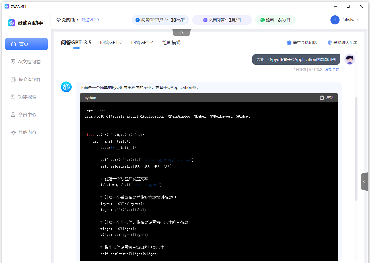Screen dimensions: 370x263
Task: Click the broom icon beside 清空会话记忆
Action: 289,43
